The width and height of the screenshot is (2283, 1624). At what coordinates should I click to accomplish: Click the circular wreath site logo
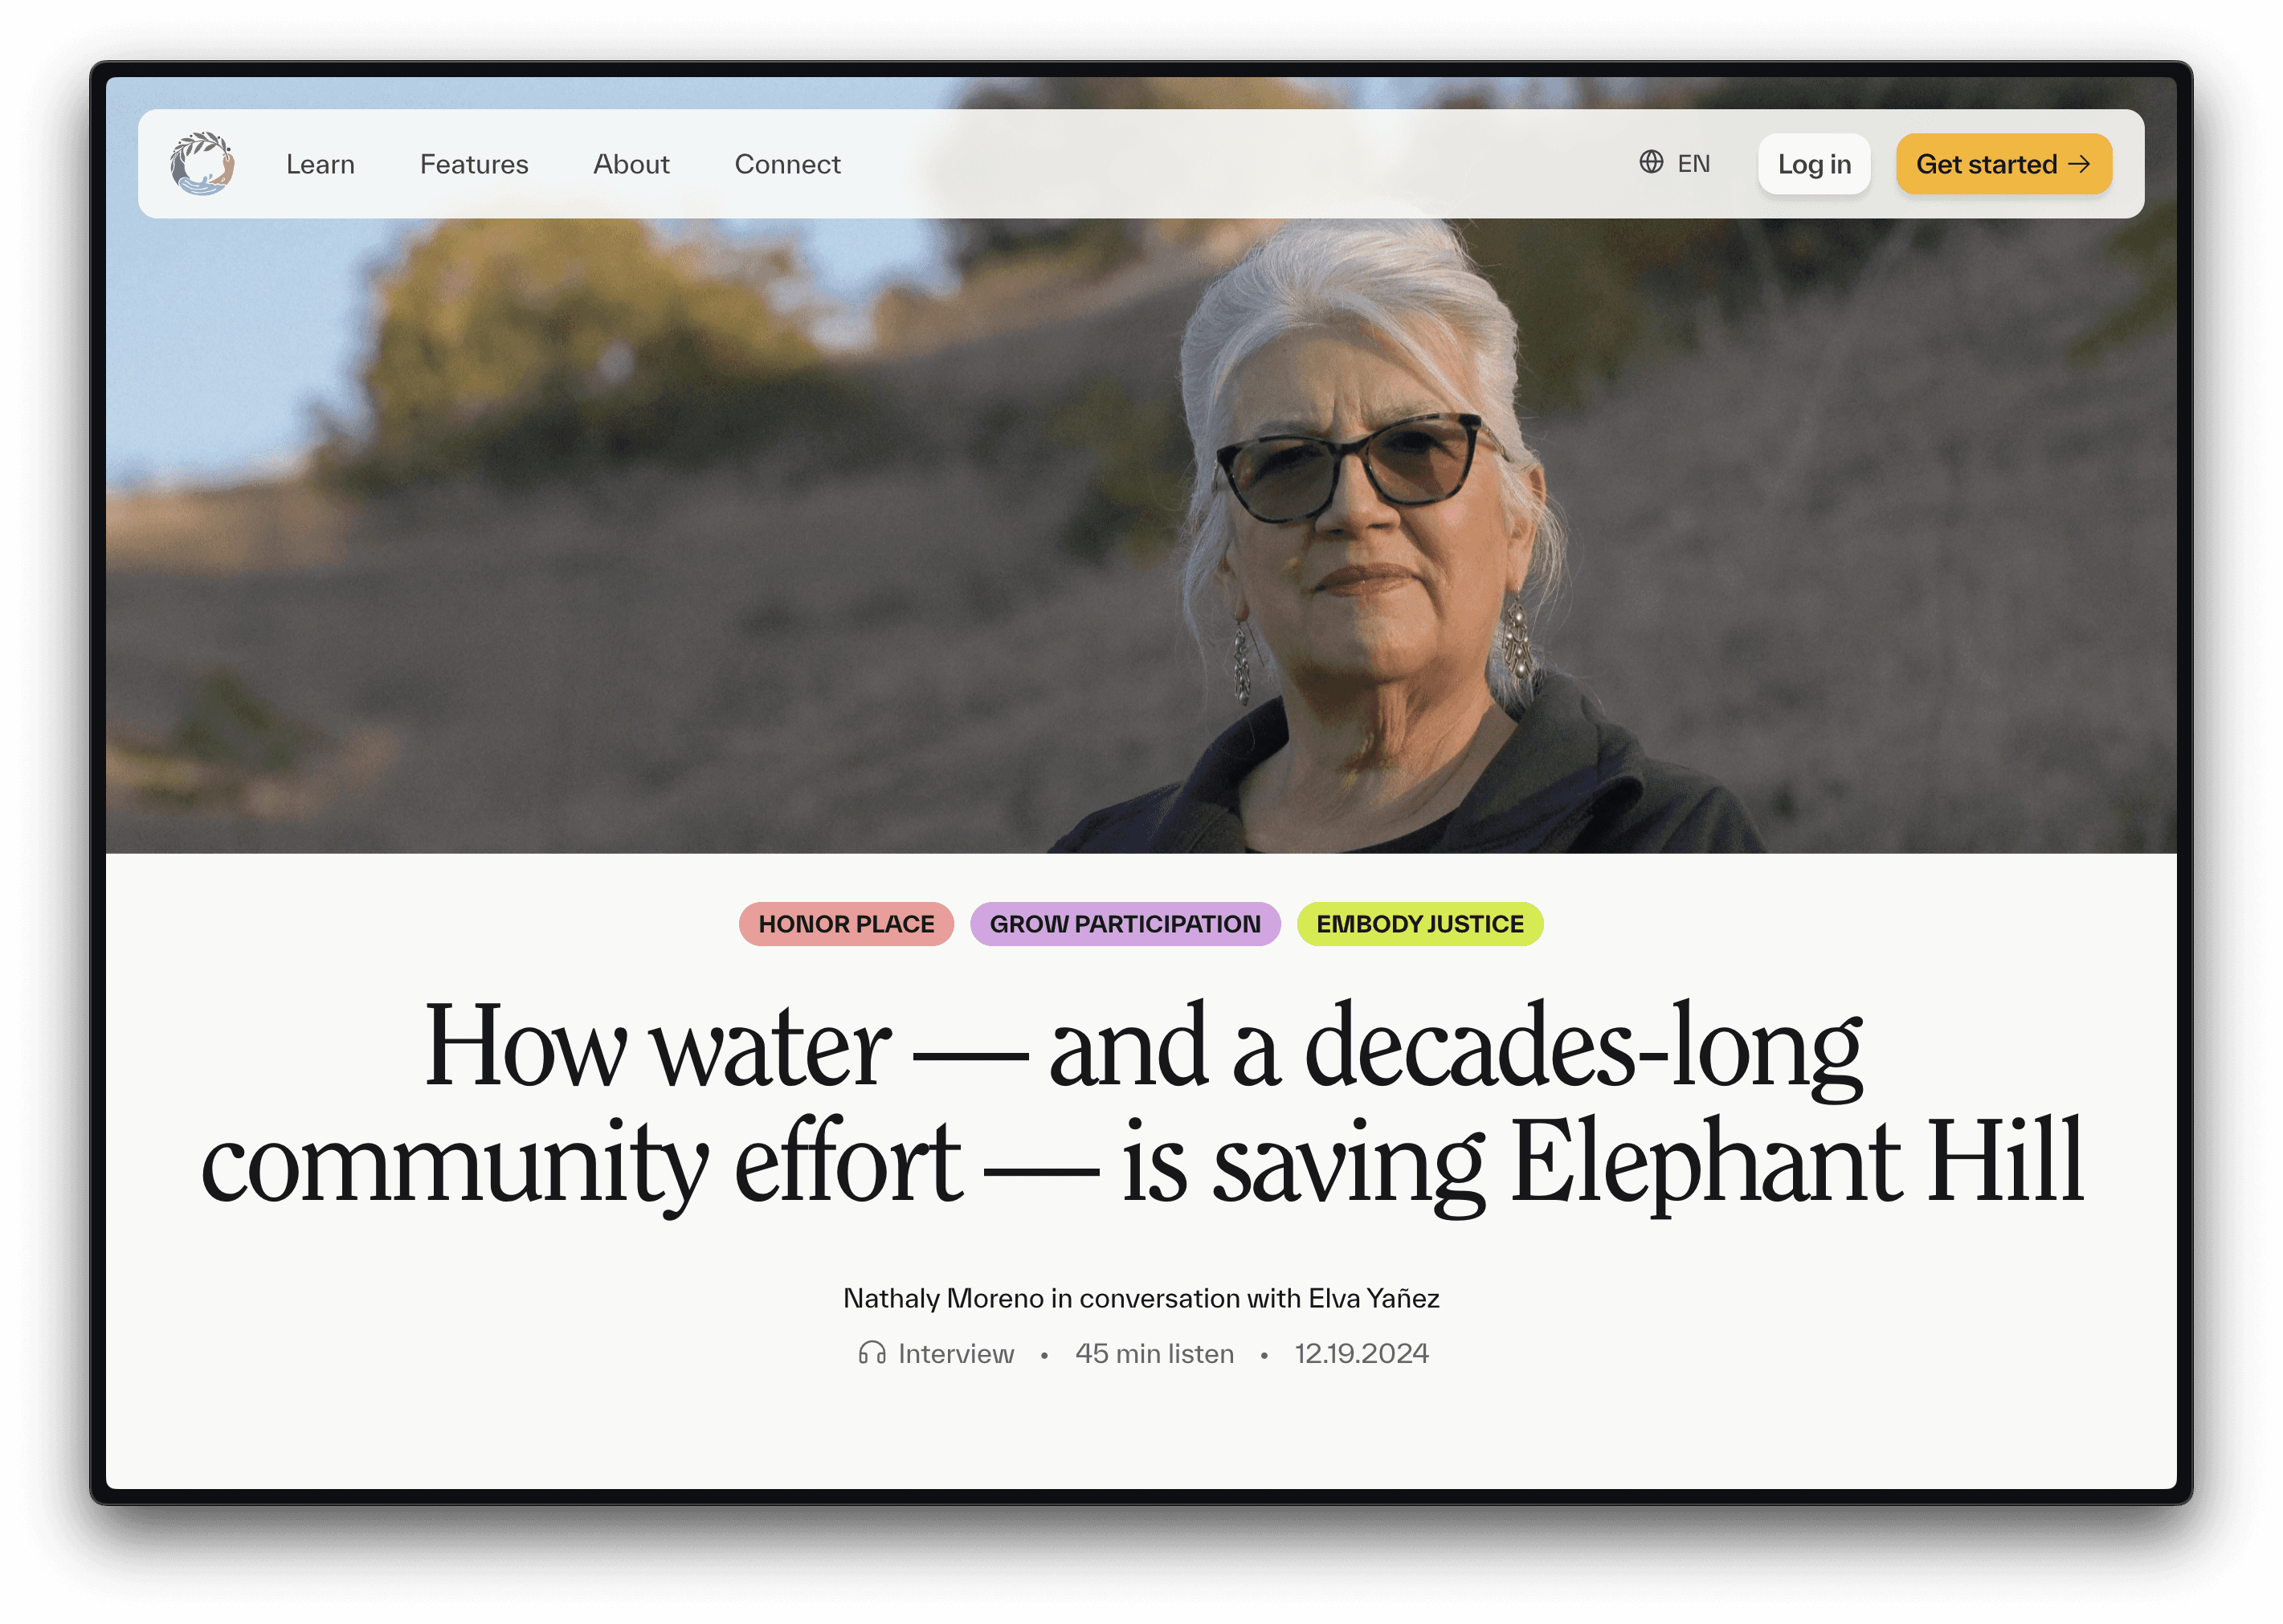pyautogui.click(x=202, y=164)
